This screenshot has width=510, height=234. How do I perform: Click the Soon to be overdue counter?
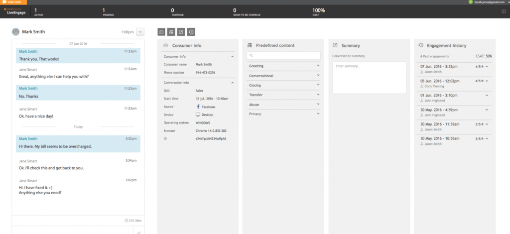247,12
